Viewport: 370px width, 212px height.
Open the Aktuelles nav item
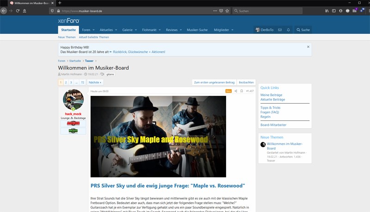(106, 30)
